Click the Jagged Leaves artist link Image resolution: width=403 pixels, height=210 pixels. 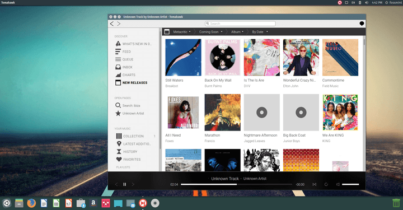click(254, 141)
